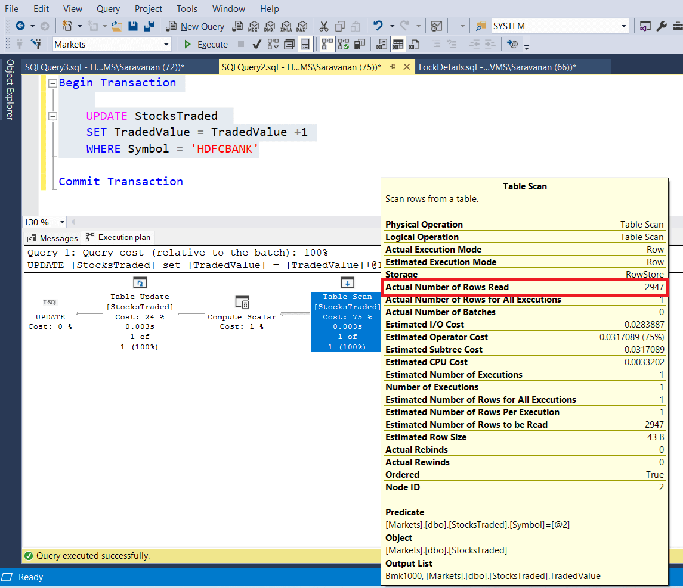The width and height of the screenshot is (683, 588).
Task: Click the MDX query icon
Action: coord(254,26)
